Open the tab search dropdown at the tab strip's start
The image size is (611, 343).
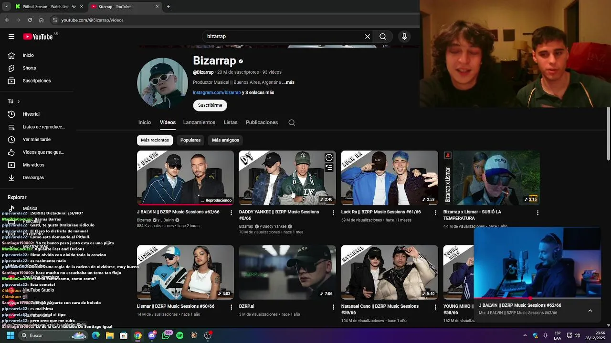(x=6, y=7)
